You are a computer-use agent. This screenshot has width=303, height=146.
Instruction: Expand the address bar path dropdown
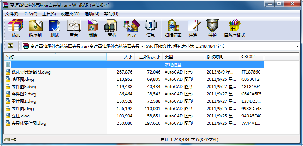point(297,46)
